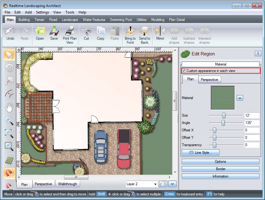
Task: Select the hand pan tool
Action: pos(9,108)
